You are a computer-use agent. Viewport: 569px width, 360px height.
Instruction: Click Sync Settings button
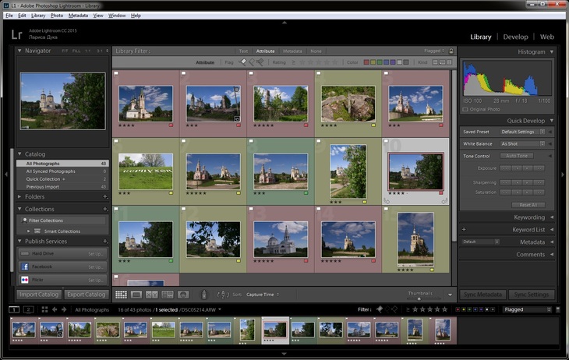[x=532, y=295]
